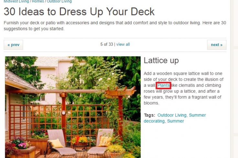
Task: Open the Homes breadcrumb link
Action: point(38,1)
